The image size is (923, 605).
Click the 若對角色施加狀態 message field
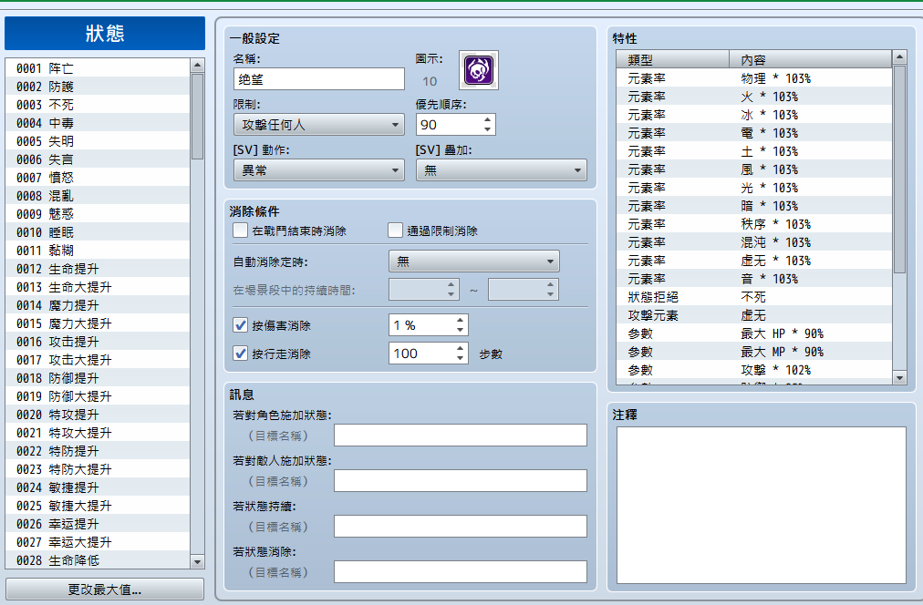(x=461, y=436)
